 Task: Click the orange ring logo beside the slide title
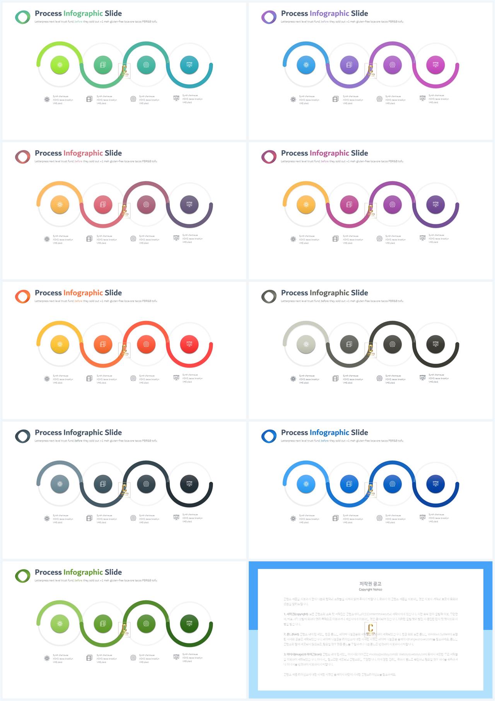point(22,296)
